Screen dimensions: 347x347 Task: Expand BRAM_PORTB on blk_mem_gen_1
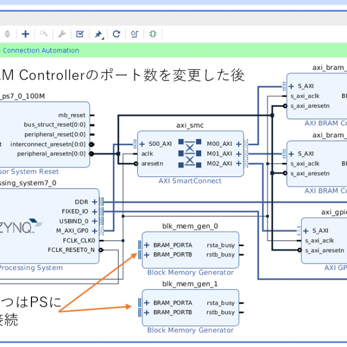[x=147, y=312]
